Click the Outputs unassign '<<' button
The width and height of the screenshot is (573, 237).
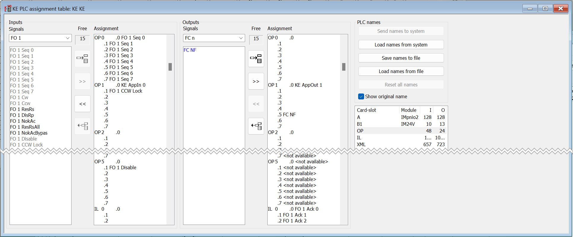[x=256, y=104]
